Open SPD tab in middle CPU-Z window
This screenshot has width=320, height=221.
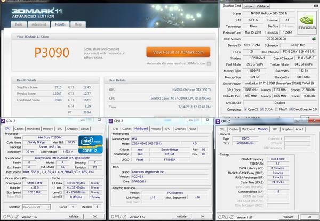[167, 129]
